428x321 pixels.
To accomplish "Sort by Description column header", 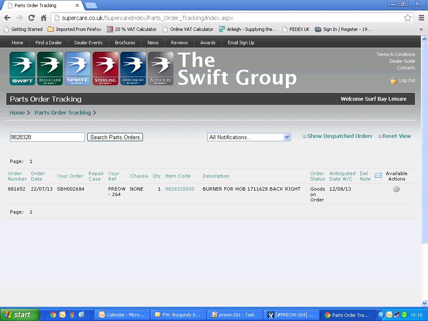I will pyautogui.click(x=216, y=176).
